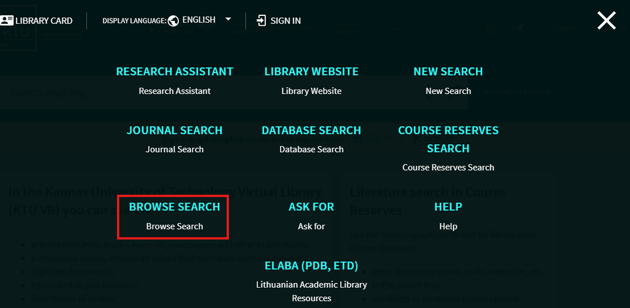630x308 pixels.
Task: Open the Help menu item
Action: coord(448,207)
